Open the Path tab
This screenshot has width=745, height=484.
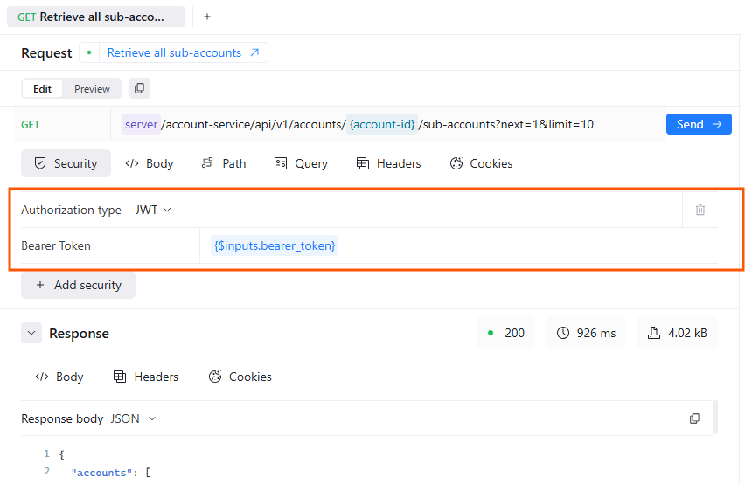pyautogui.click(x=223, y=163)
